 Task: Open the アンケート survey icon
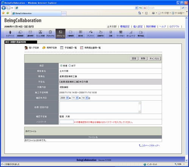[91, 34]
